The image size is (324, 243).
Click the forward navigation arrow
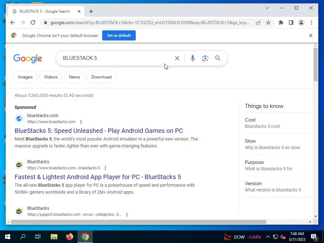pos(23,22)
